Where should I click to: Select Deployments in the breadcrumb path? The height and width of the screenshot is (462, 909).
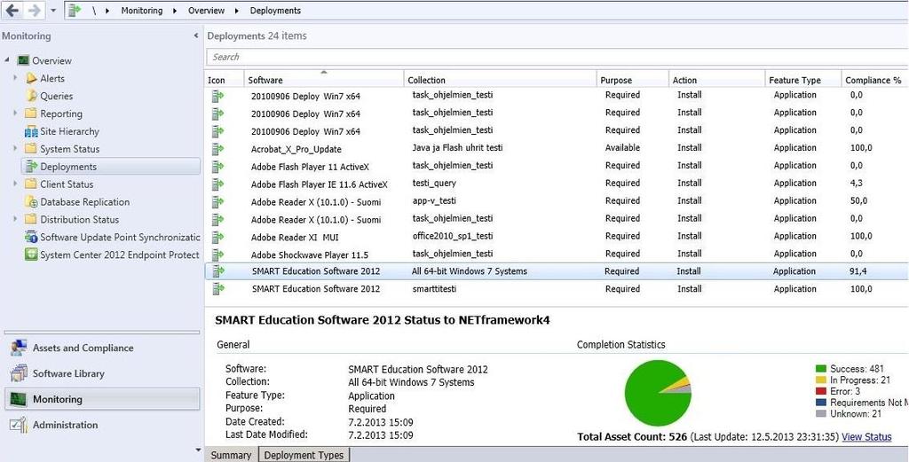pos(275,11)
